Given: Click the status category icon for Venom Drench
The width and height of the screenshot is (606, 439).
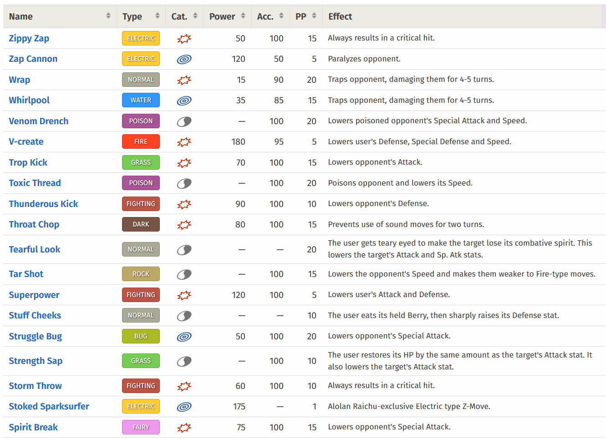Looking at the screenshot, I should (184, 121).
